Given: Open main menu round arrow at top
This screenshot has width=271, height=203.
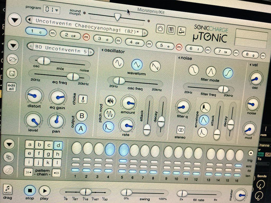Looking at the screenshot, I should (x=15, y=20).
